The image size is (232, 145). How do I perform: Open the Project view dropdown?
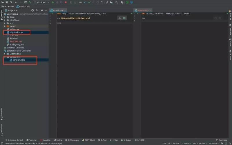click(11, 10)
